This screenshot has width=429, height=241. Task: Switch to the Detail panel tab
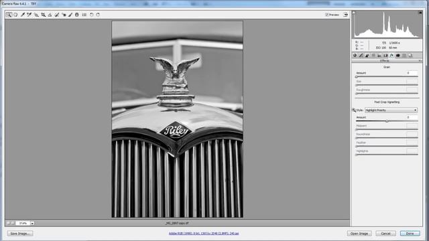[x=367, y=55]
